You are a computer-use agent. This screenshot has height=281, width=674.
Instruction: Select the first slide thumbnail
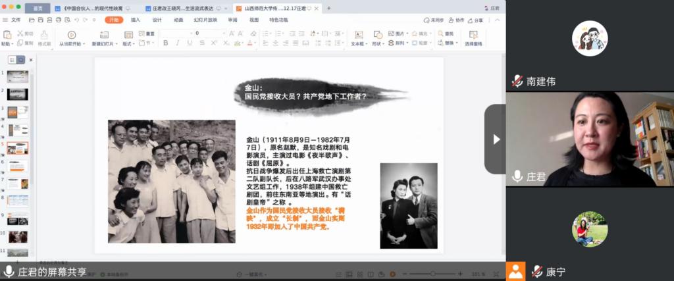tap(18, 76)
